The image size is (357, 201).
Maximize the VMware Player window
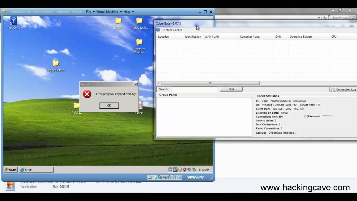[205, 12]
